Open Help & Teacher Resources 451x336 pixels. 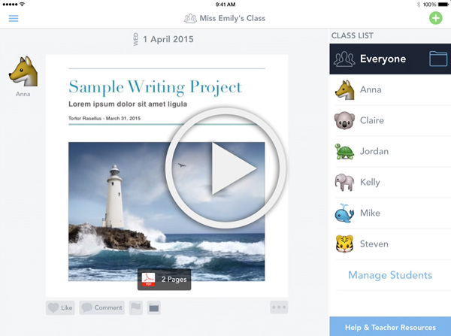pos(390,326)
